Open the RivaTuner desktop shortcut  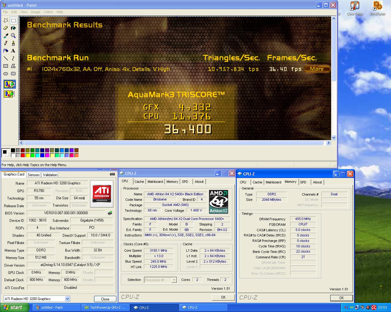[x=378, y=9]
